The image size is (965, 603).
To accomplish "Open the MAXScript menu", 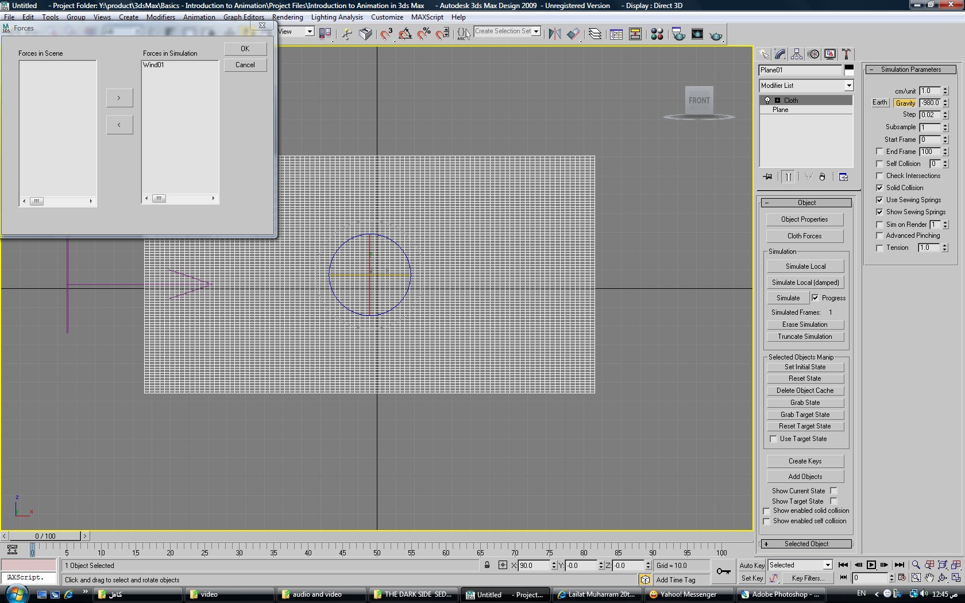I will click(x=427, y=17).
